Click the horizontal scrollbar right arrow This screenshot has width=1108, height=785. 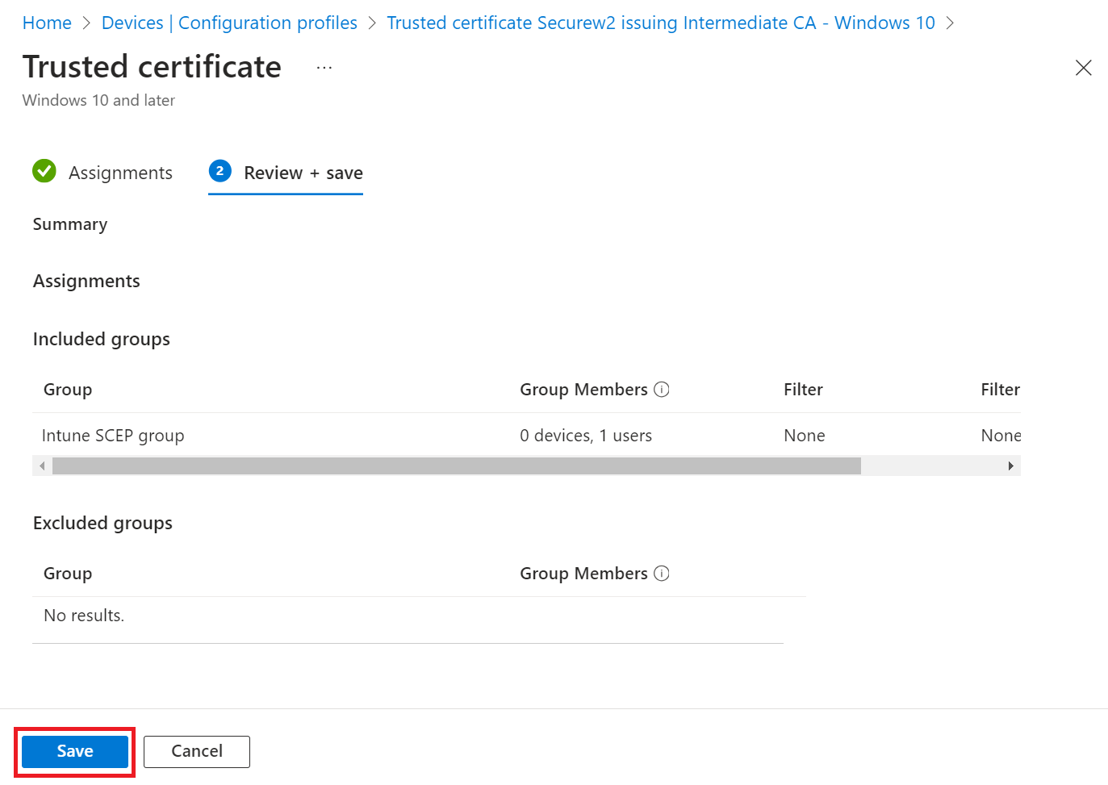click(x=1010, y=466)
